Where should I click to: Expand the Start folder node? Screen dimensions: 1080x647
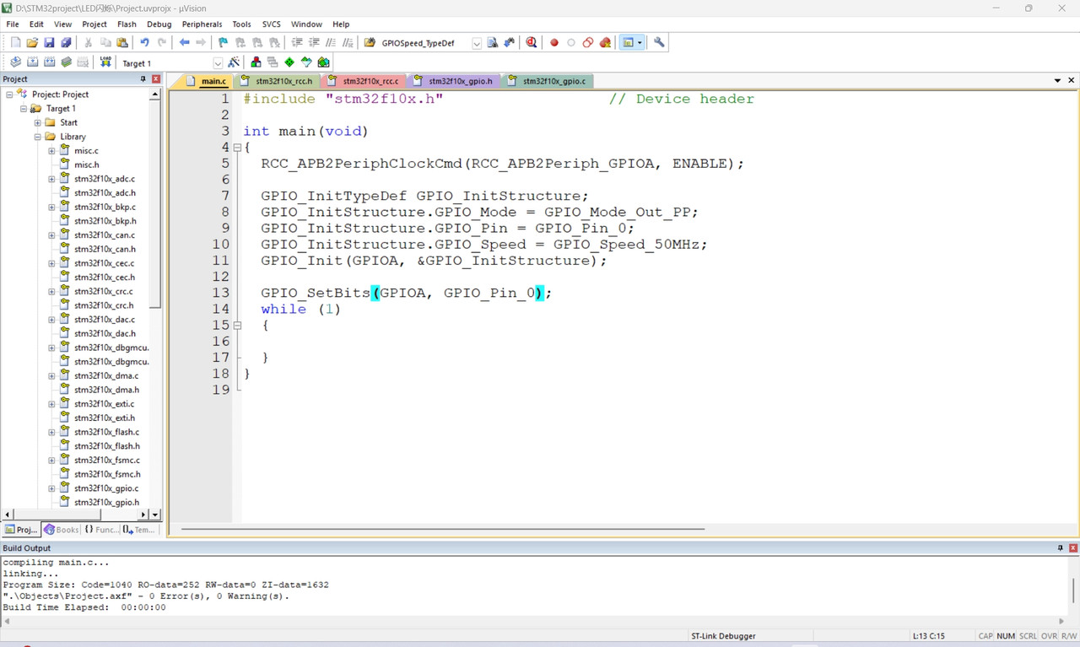[38, 123]
